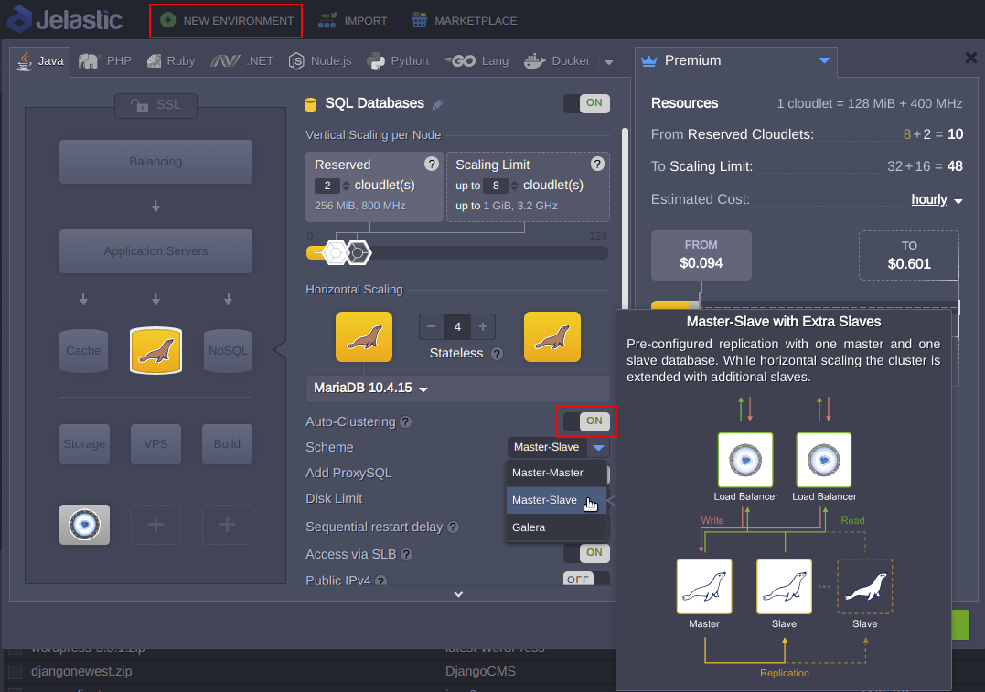Toggle the SQL Databases ON switch
The image size is (985, 692).
(x=586, y=103)
